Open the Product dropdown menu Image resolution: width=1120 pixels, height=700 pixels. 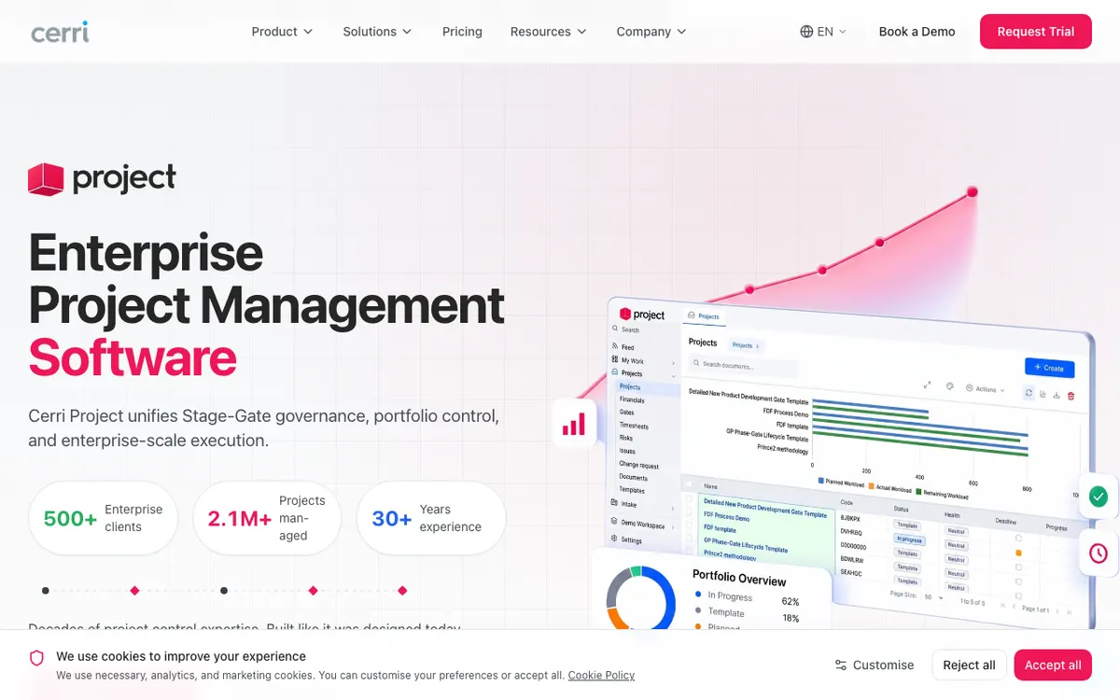click(282, 32)
